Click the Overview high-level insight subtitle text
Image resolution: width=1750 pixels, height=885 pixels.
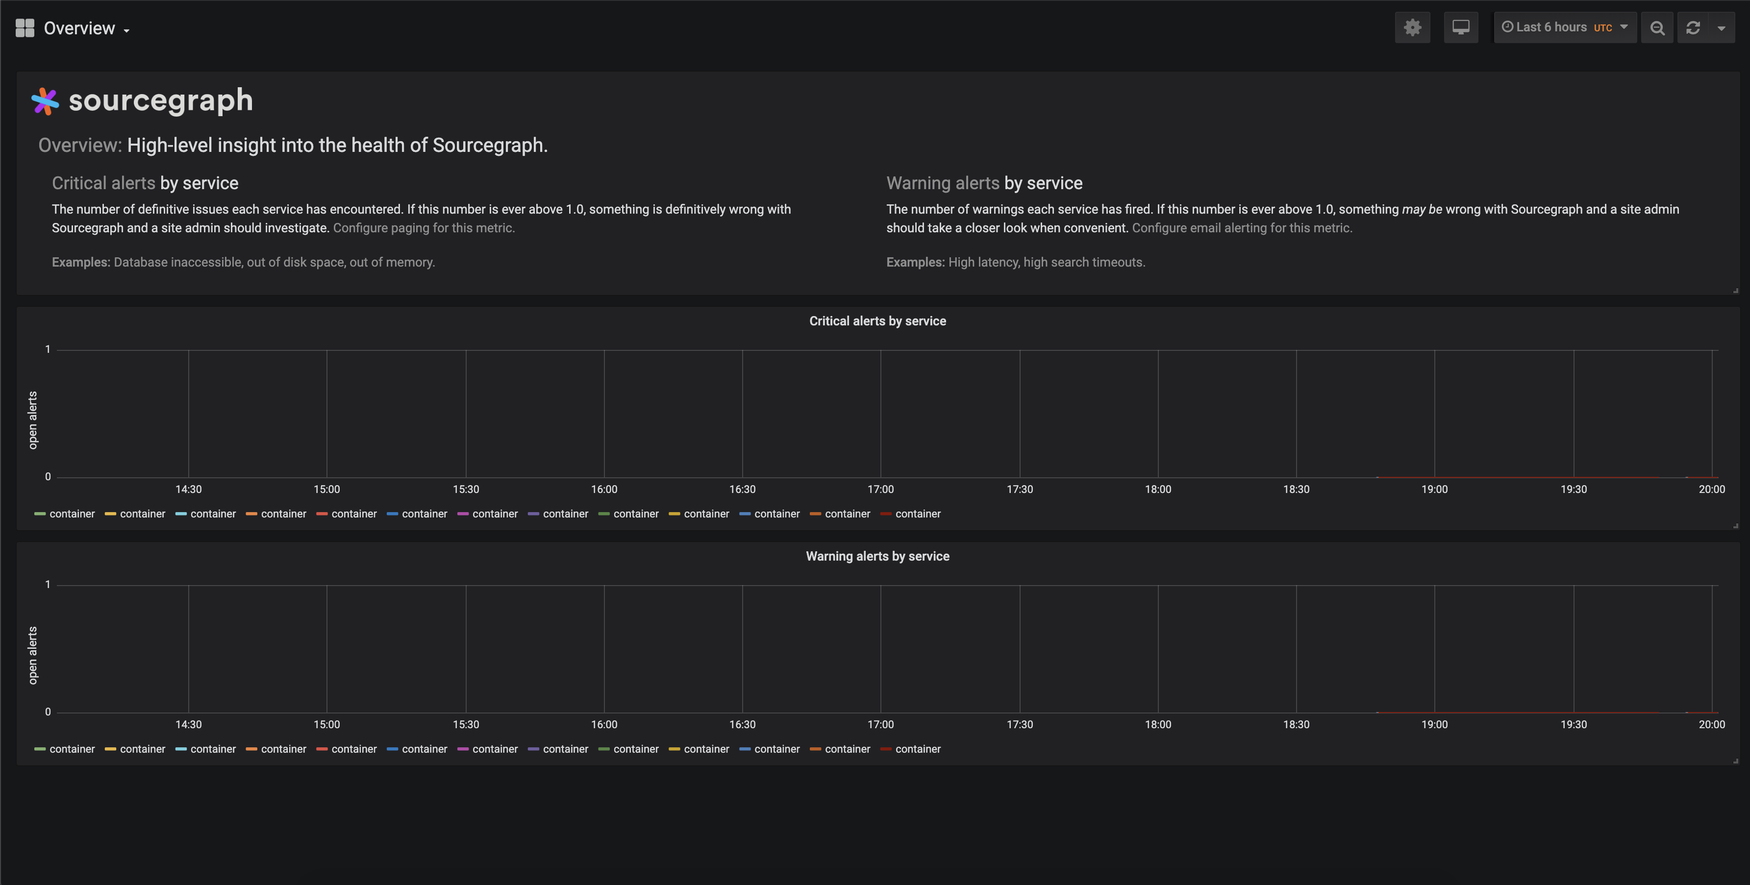pyautogui.click(x=293, y=145)
